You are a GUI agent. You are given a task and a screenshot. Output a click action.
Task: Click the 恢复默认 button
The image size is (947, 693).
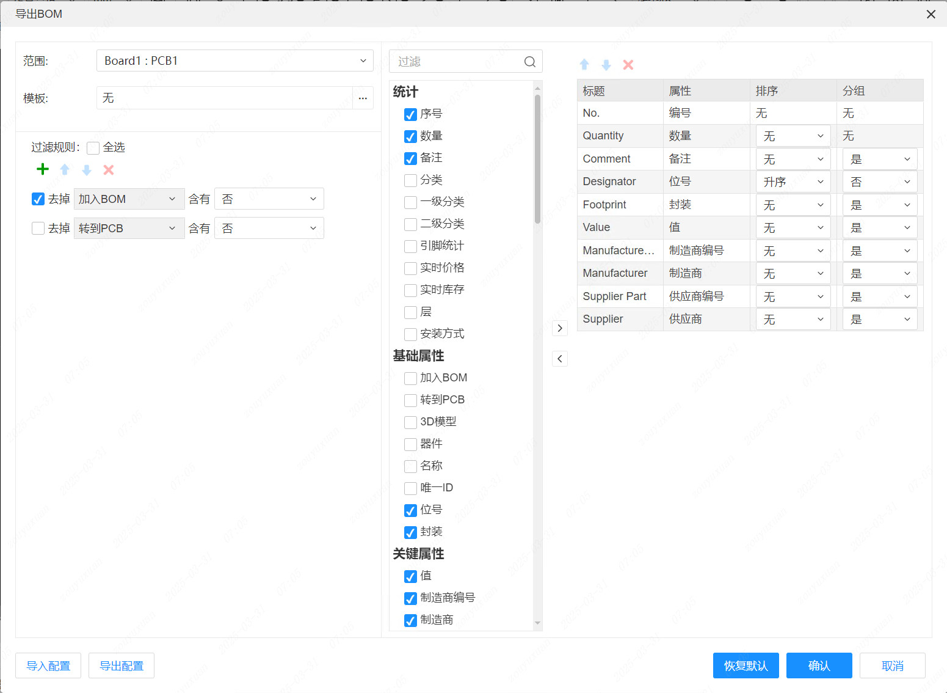(746, 665)
